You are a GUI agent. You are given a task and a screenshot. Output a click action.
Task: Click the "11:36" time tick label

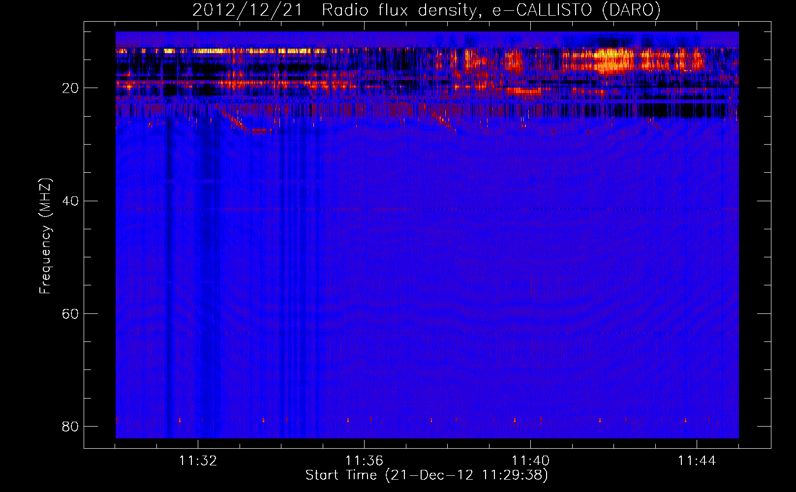click(365, 461)
